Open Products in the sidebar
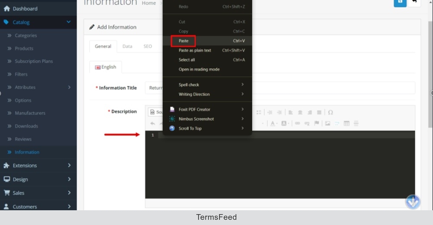The height and width of the screenshot is (225, 433). tap(24, 49)
